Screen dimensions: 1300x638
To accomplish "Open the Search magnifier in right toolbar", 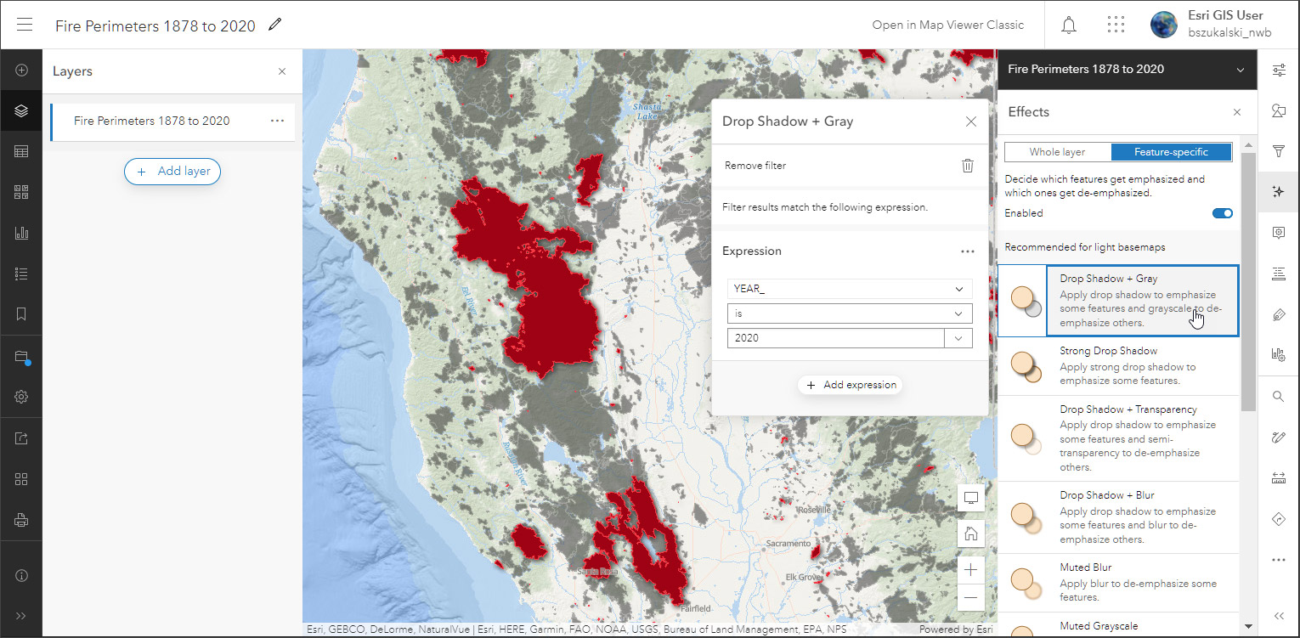I will tap(1279, 397).
